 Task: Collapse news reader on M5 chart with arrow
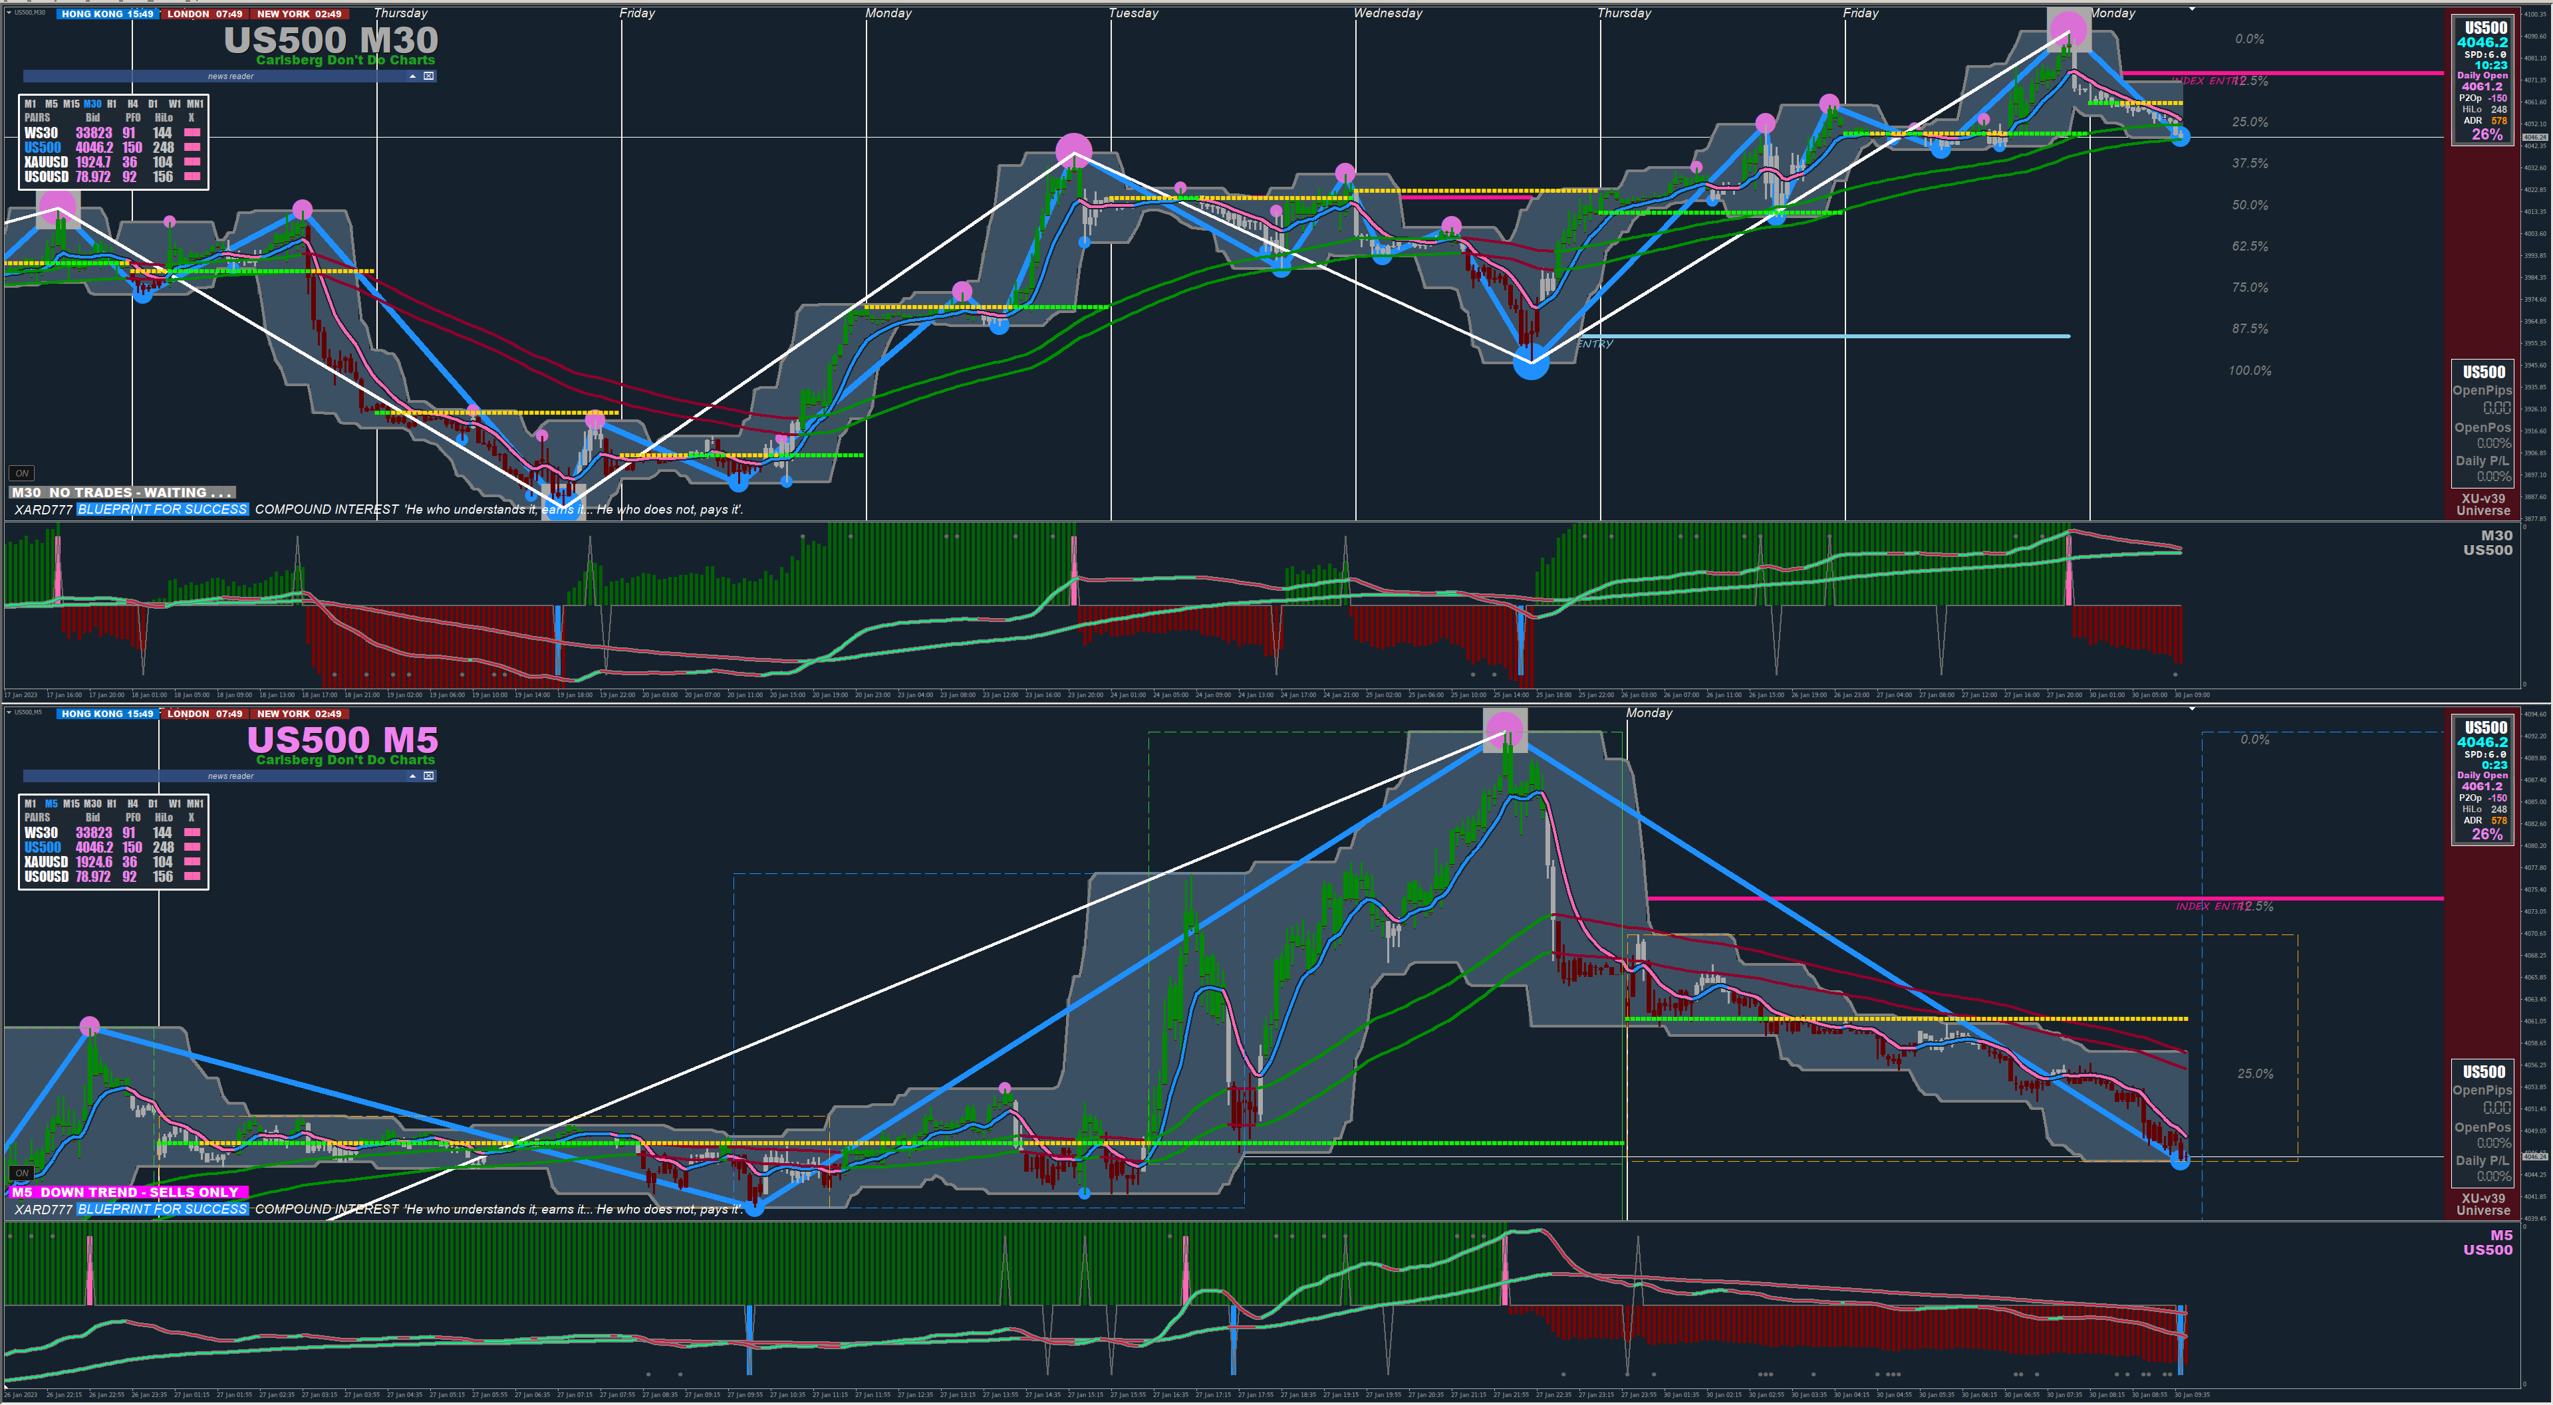[412, 776]
